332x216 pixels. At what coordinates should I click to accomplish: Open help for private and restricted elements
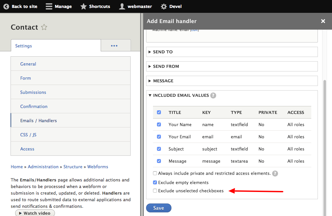pyautogui.click(x=275, y=174)
